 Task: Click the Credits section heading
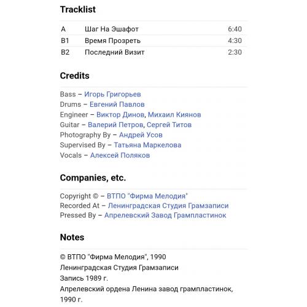pos(75,76)
